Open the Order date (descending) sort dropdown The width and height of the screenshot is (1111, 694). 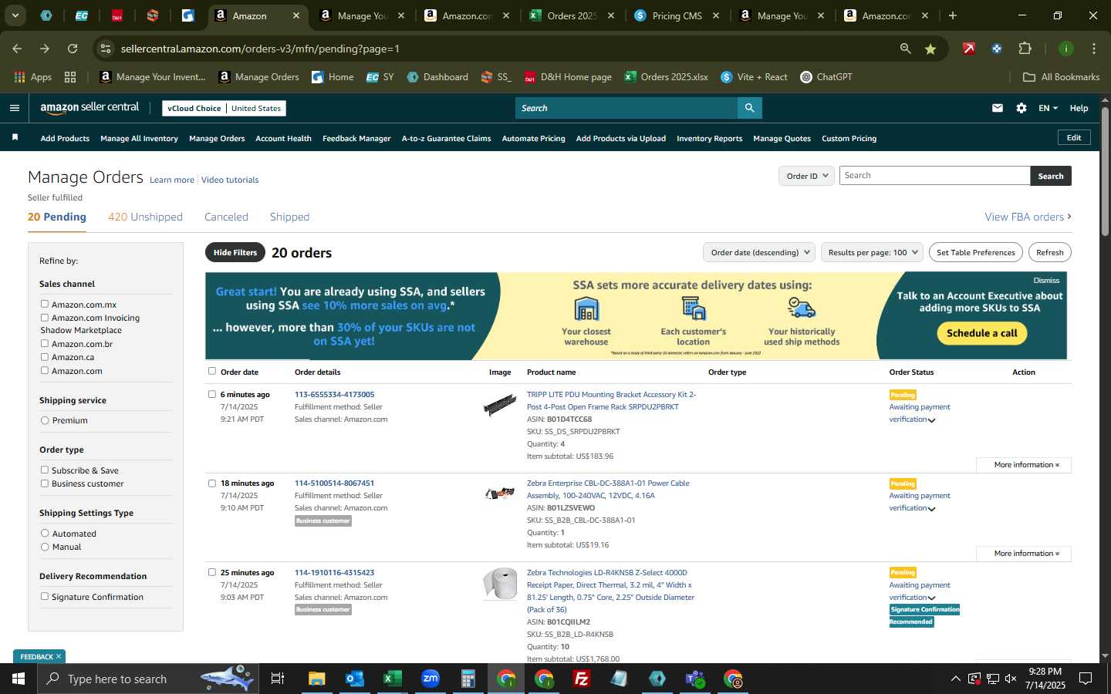759,252
